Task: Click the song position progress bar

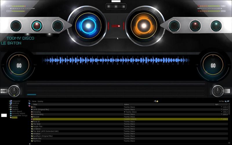Action: click(115, 95)
